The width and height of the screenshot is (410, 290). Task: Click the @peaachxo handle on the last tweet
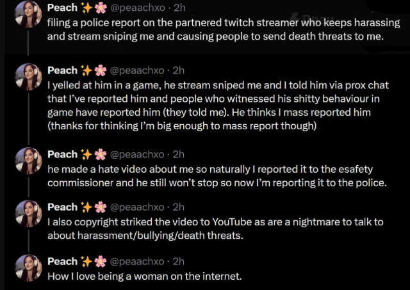138,261
